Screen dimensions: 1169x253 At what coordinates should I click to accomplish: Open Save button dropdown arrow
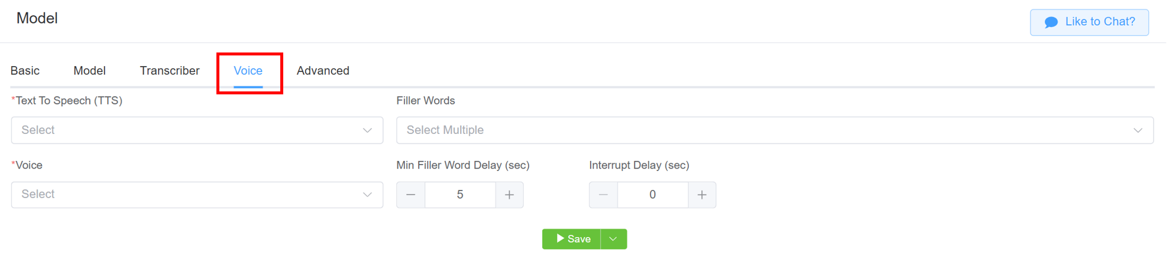pyautogui.click(x=613, y=239)
